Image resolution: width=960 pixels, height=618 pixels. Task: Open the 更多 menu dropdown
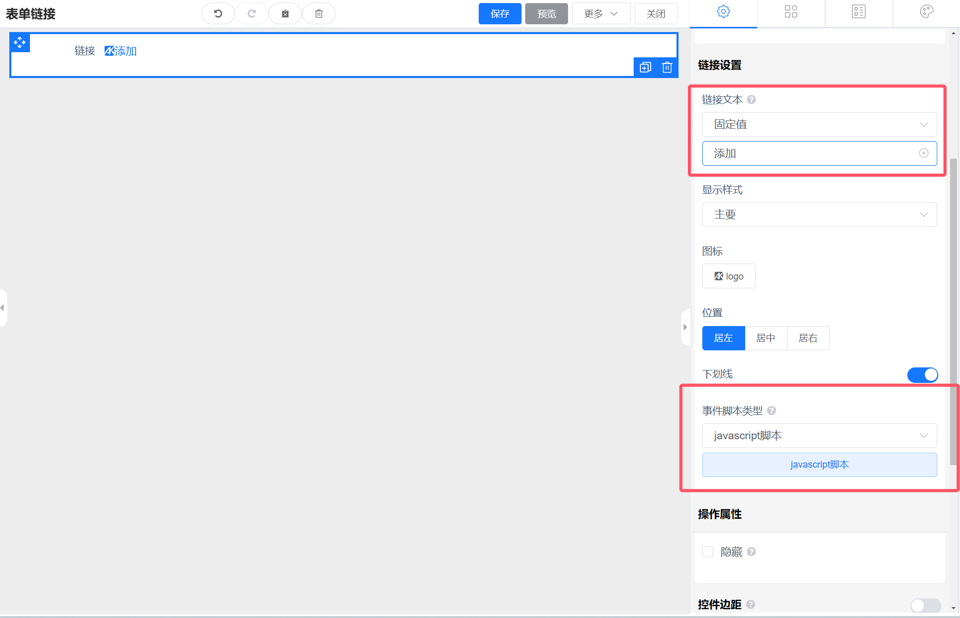click(x=601, y=13)
